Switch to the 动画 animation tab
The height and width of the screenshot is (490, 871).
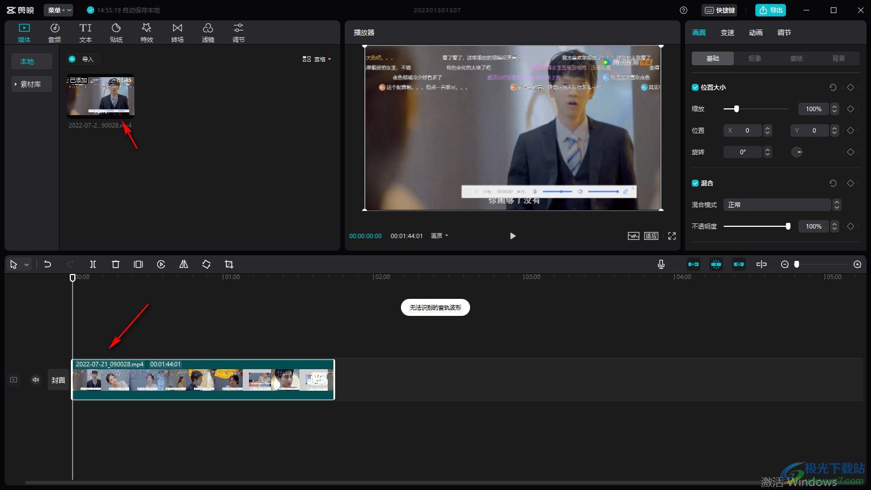(756, 33)
